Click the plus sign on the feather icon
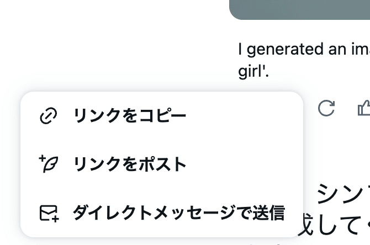This screenshot has width=370, height=245. (x=42, y=159)
